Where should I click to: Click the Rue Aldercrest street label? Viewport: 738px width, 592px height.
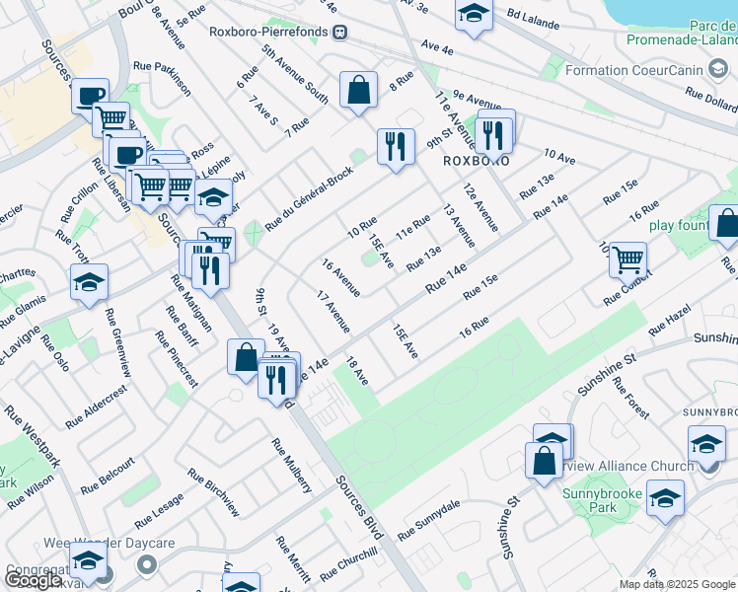pos(96,407)
